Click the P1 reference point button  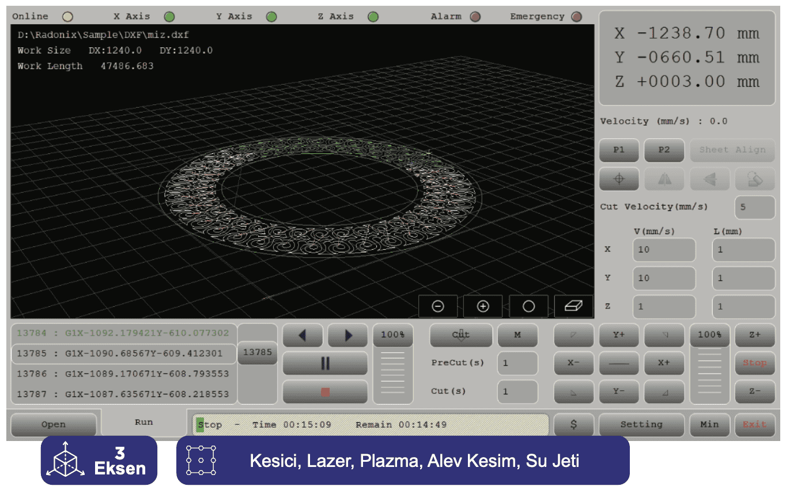619,150
